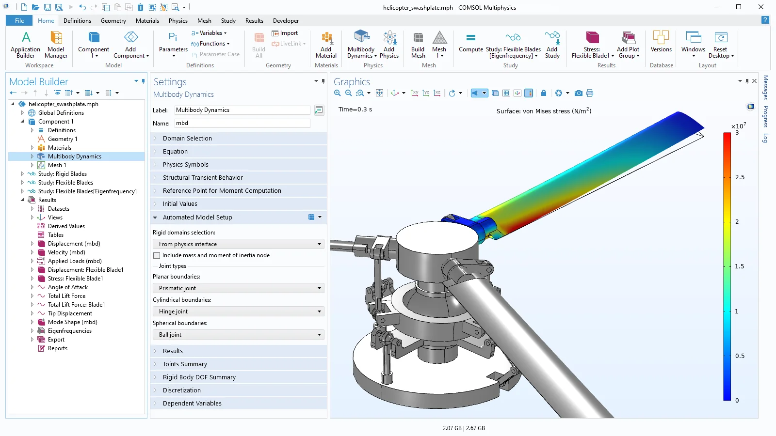Click the Import geometry button
This screenshot has height=436, width=776.
coord(285,33)
